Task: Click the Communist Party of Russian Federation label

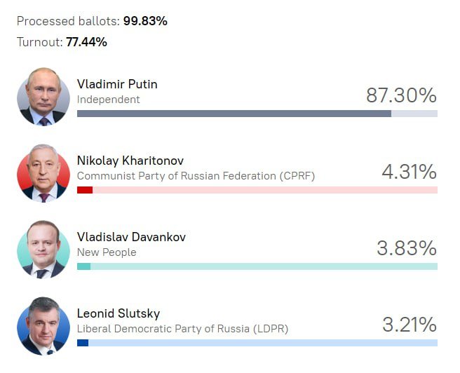Action: pos(196,176)
